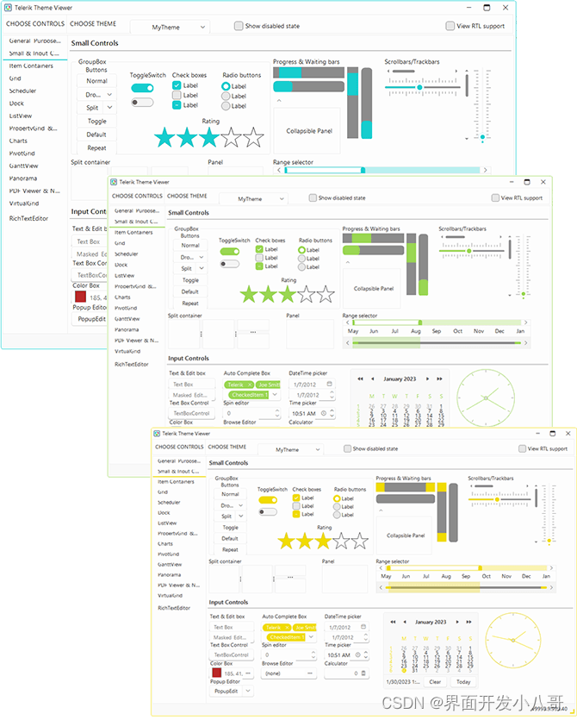Click the fourth rating star in green window
This screenshot has height=720, width=577.
click(307, 294)
